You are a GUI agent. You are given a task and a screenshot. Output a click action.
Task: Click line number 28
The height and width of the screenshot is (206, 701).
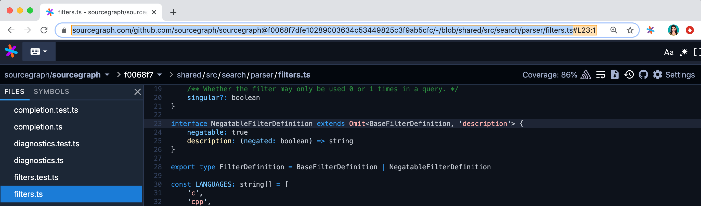(x=158, y=167)
